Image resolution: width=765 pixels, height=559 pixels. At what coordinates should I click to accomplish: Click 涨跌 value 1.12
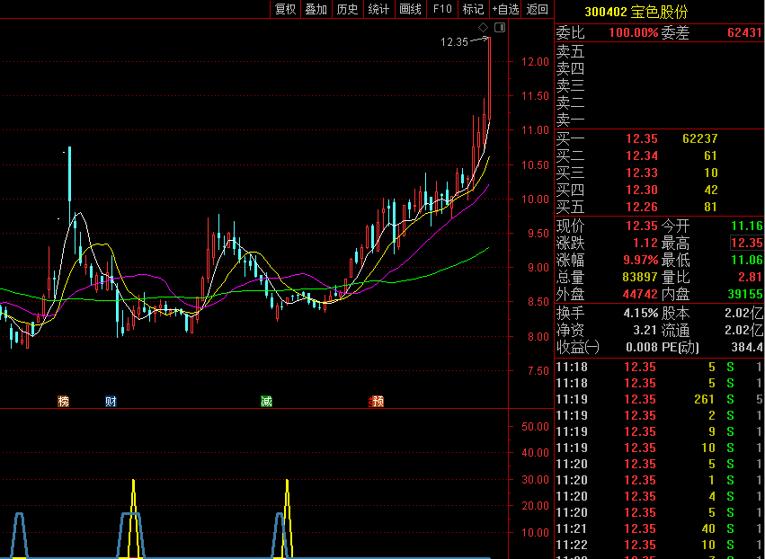645,243
